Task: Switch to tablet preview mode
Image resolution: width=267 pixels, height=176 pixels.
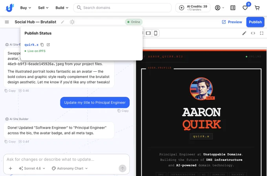Action: [x=148, y=33]
